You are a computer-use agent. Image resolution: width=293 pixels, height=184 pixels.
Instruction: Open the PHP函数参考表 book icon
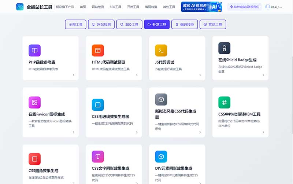[x=34, y=50]
